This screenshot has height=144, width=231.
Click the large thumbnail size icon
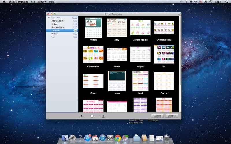pos(103,116)
